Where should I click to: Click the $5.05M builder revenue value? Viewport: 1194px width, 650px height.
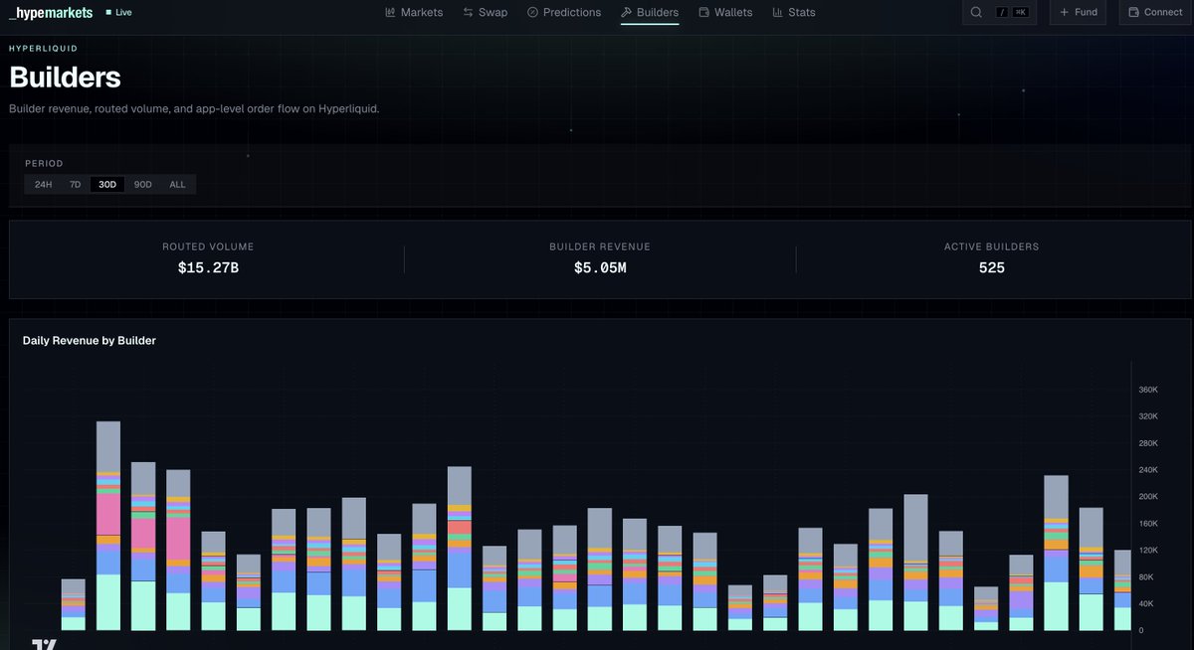600,267
